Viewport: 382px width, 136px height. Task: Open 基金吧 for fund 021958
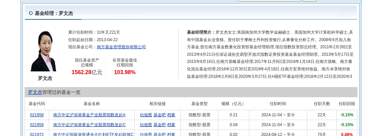(x=159, y=115)
